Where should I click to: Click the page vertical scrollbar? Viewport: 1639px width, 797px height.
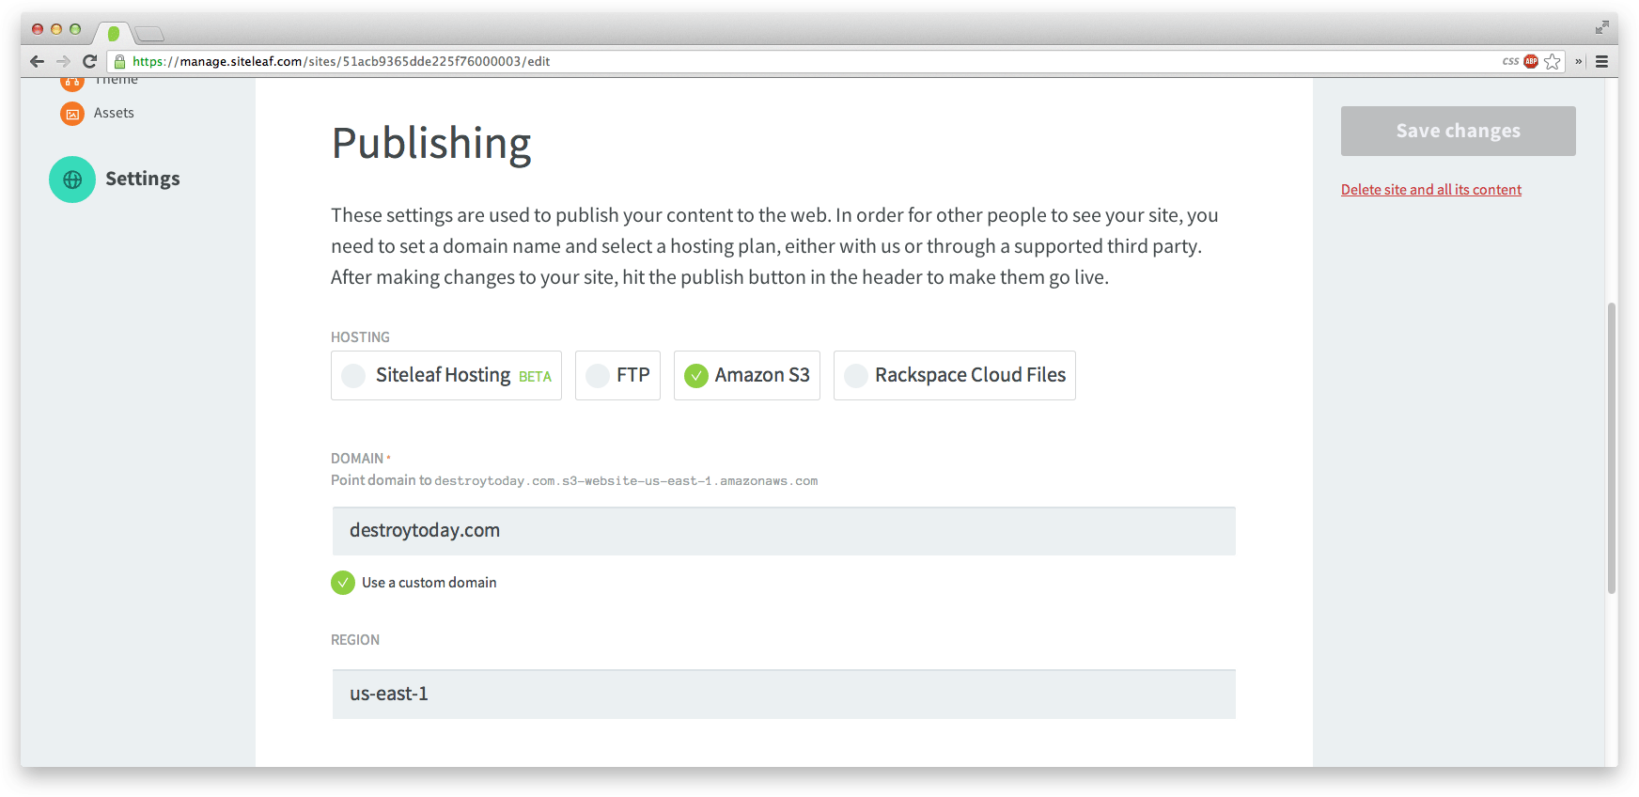(x=1612, y=448)
